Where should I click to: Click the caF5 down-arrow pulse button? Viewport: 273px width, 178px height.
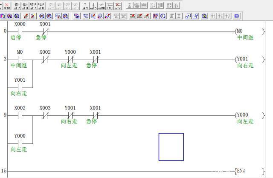pyautogui.click(x=93, y=6)
